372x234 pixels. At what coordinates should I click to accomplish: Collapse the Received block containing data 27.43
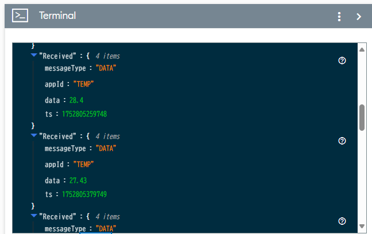tap(34, 135)
